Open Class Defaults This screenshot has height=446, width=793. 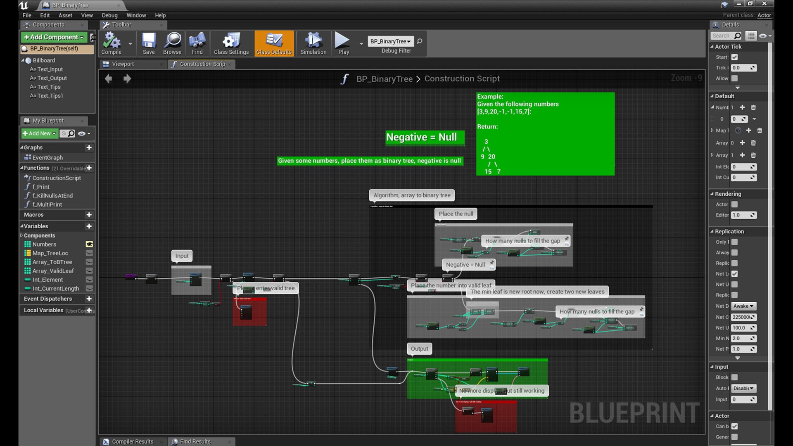(274, 43)
